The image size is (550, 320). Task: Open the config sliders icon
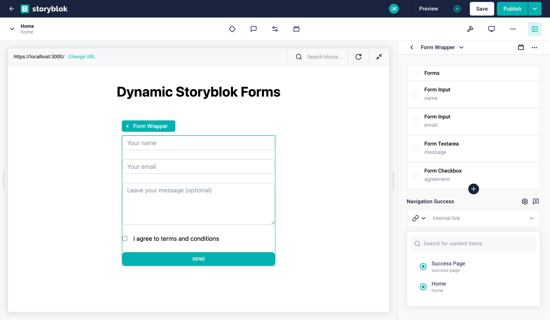(275, 29)
